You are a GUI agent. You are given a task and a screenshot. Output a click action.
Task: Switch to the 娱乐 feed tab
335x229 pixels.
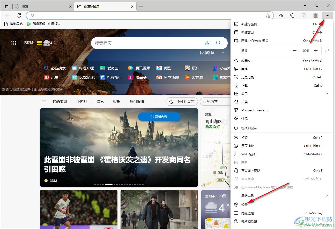click(x=117, y=102)
